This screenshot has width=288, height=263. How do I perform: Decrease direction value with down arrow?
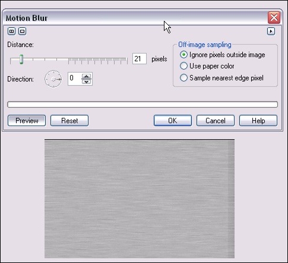coord(86,82)
